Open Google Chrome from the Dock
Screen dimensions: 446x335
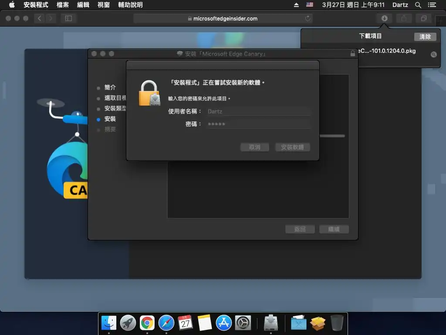click(147, 323)
